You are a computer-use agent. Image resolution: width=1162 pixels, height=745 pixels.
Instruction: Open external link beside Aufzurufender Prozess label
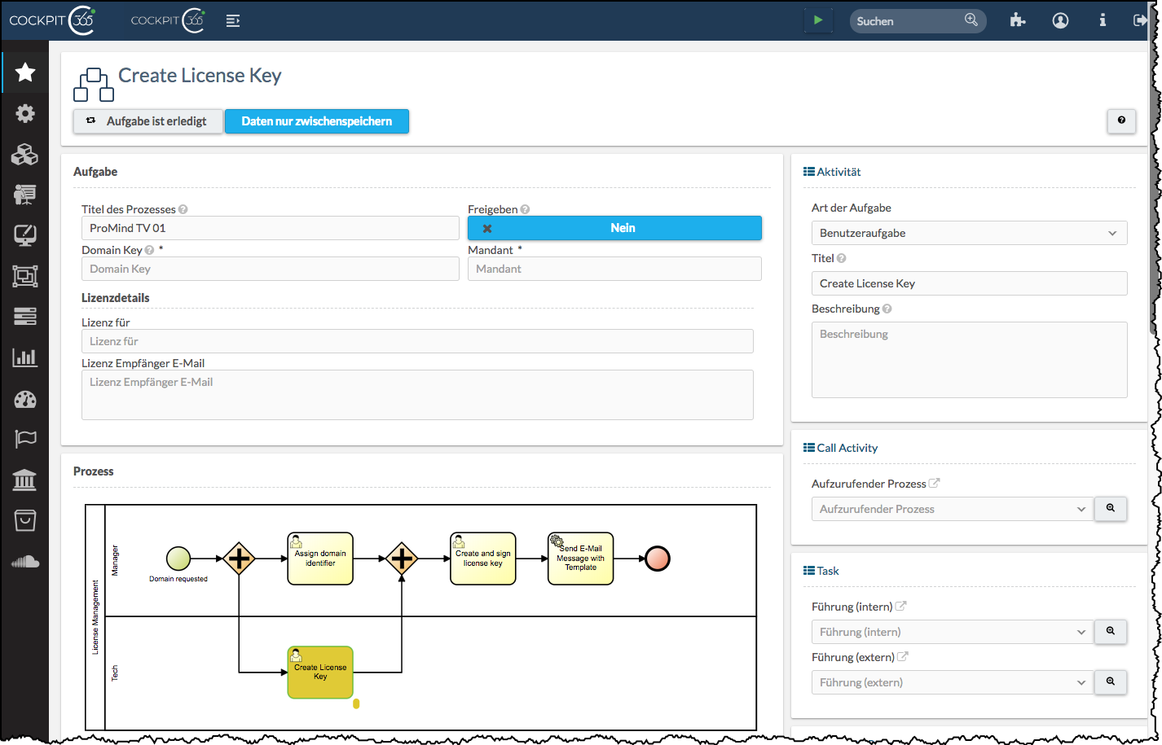pyautogui.click(x=935, y=483)
